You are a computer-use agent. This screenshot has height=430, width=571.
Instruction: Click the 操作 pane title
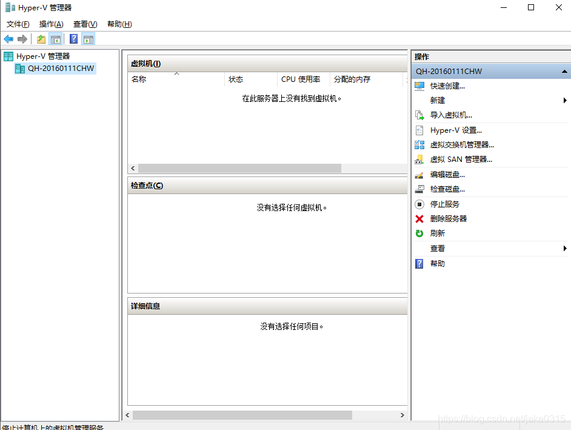pyautogui.click(x=422, y=57)
